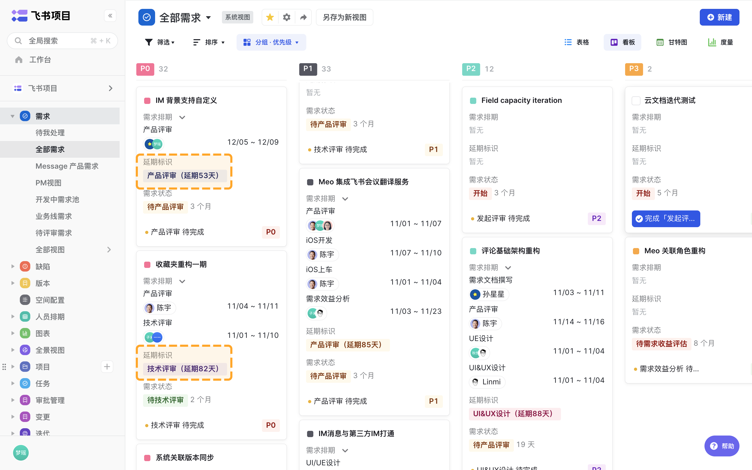Screen dimensions: 752x470
Task: Open card title IM 背景支持自定义
Action: (x=186, y=101)
